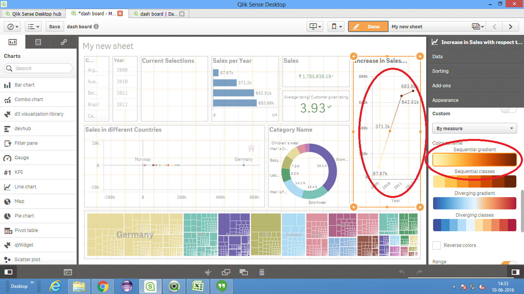Select Line chart icon
Image resolution: width=524 pixels, height=294 pixels.
pyautogui.click(x=7, y=187)
